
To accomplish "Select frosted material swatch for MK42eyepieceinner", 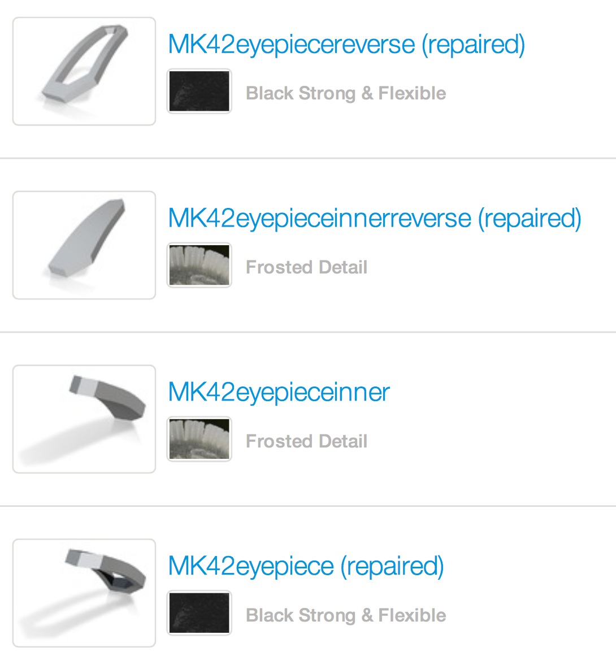I will point(199,439).
